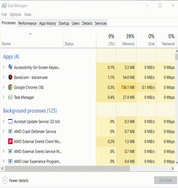This screenshot has height=188, width=178.
Task: Click the Task Manager row icon
Action: (10, 97)
